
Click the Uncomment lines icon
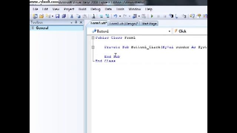[x=107, y=16]
